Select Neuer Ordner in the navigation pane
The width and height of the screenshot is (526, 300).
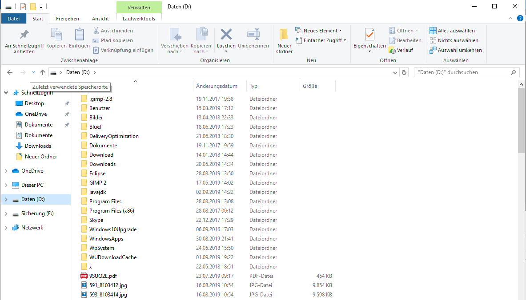click(x=40, y=156)
